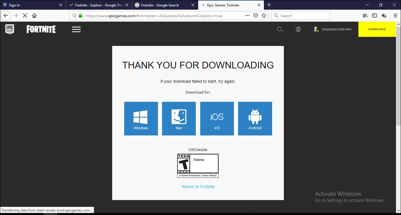Click the 'If your download failed' message
401x215 pixels.
[x=198, y=81]
